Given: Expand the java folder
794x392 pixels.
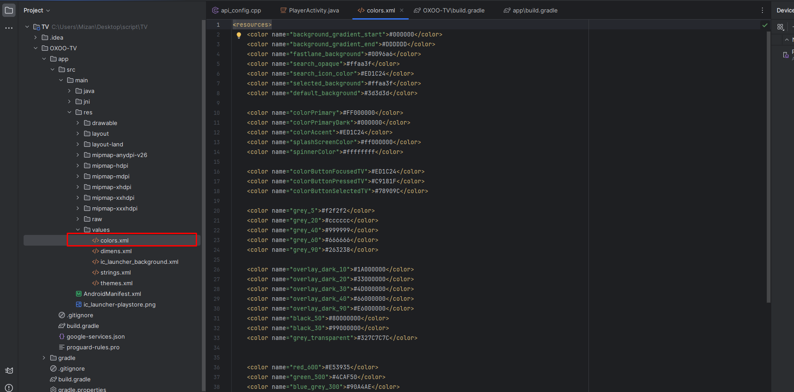Looking at the screenshot, I should pos(69,91).
